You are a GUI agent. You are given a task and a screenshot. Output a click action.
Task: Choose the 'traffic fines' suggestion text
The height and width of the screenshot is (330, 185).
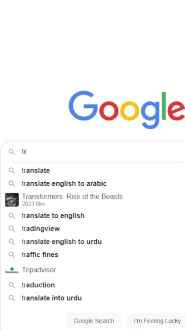[40, 255]
